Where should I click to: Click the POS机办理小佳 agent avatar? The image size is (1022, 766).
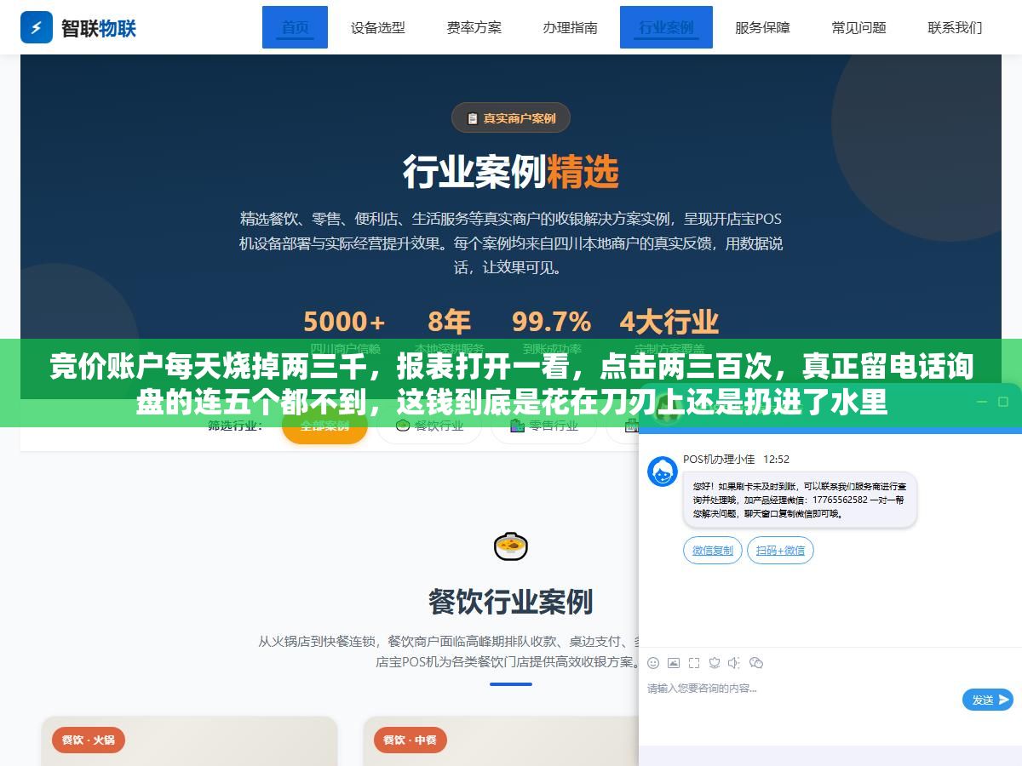click(663, 471)
